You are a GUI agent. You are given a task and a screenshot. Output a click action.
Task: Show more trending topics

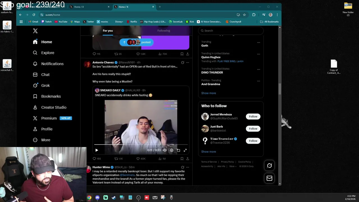pos(208,93)
